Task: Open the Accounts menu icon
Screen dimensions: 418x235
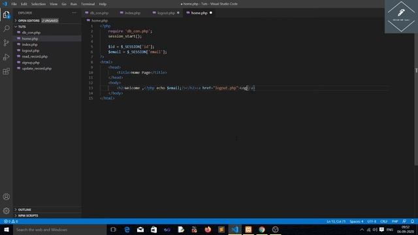Action: coord(6,196)
